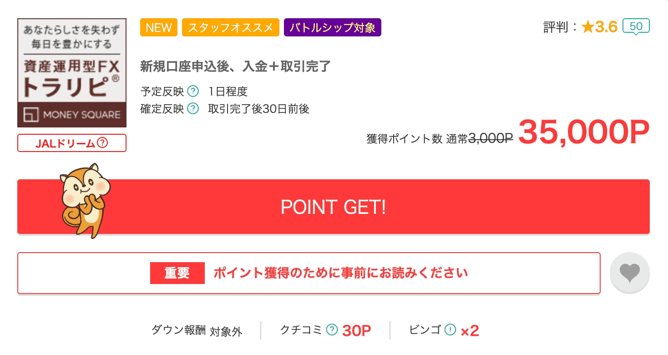Select the JALドリーム menu entry

tap(71, 143)
